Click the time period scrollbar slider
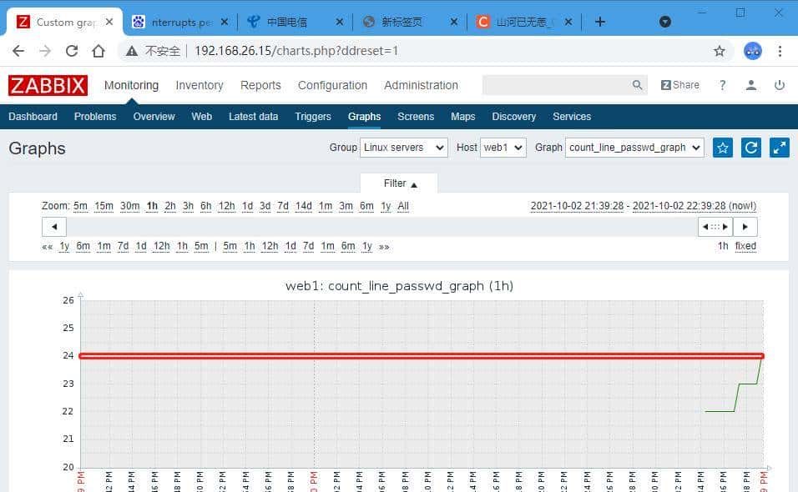798x492 pixels. pos(715,226)
